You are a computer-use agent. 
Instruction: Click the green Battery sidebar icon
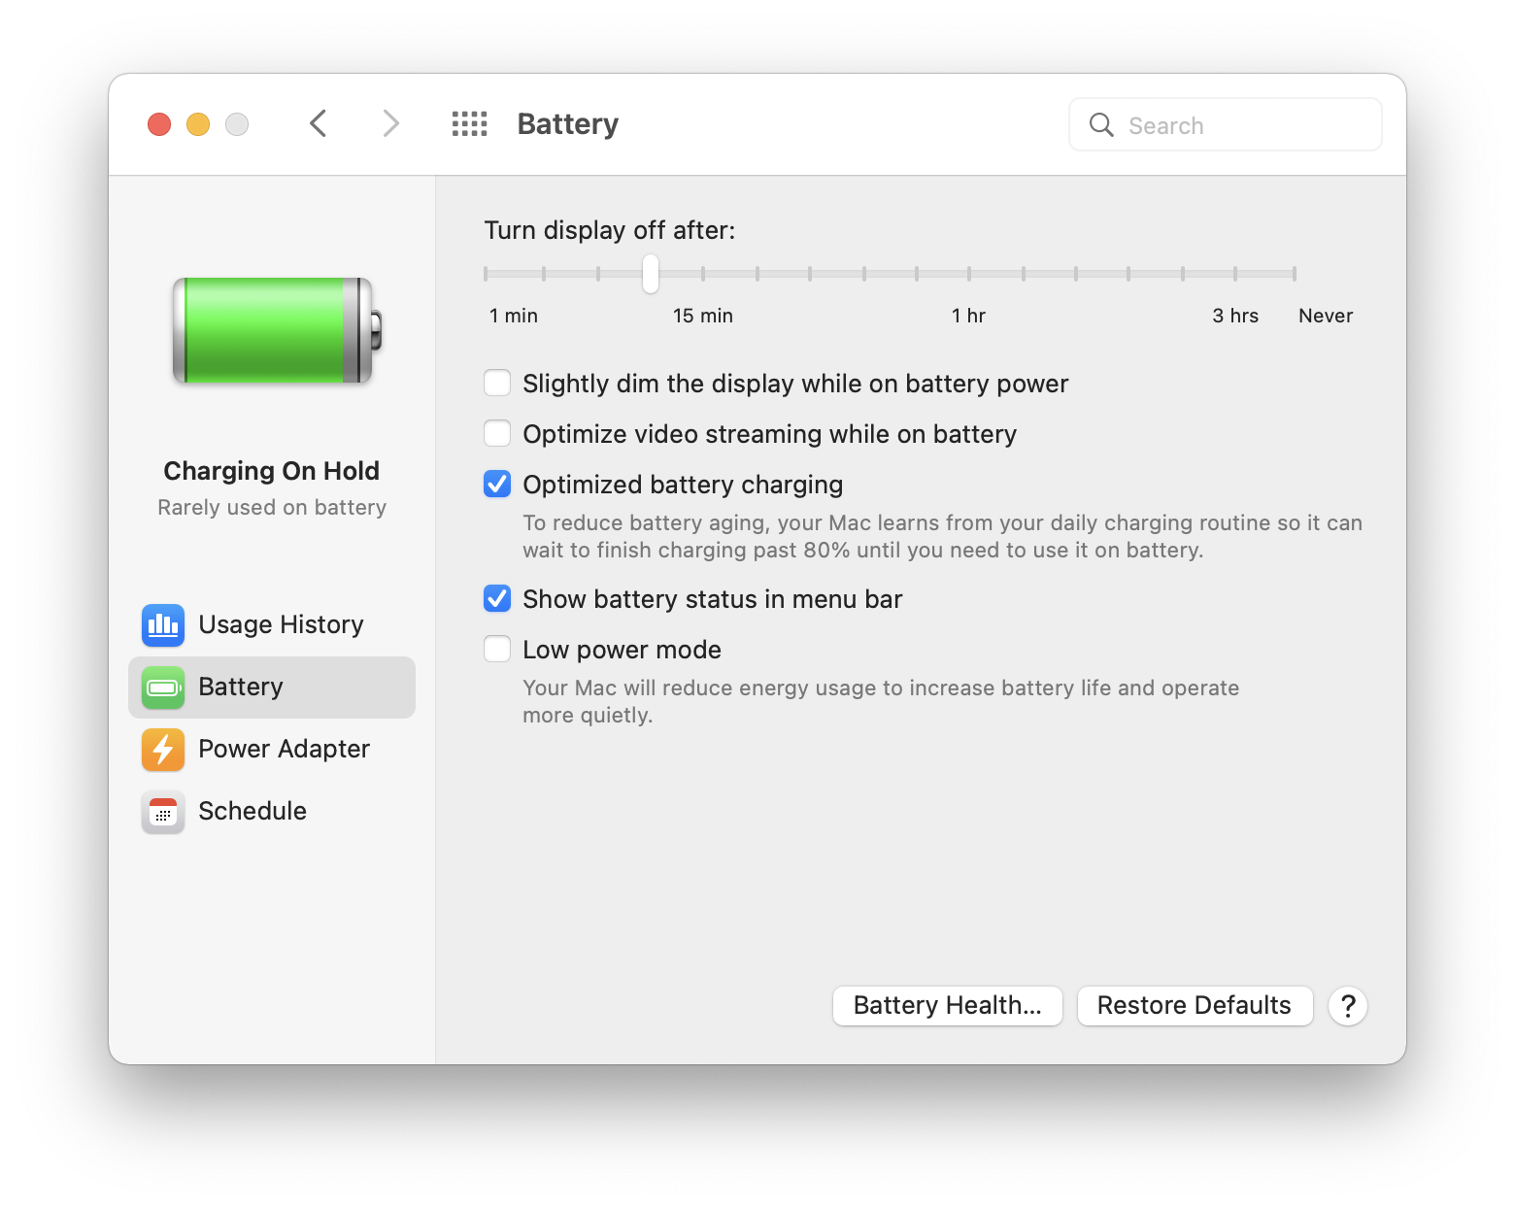[x=163, y=688]
